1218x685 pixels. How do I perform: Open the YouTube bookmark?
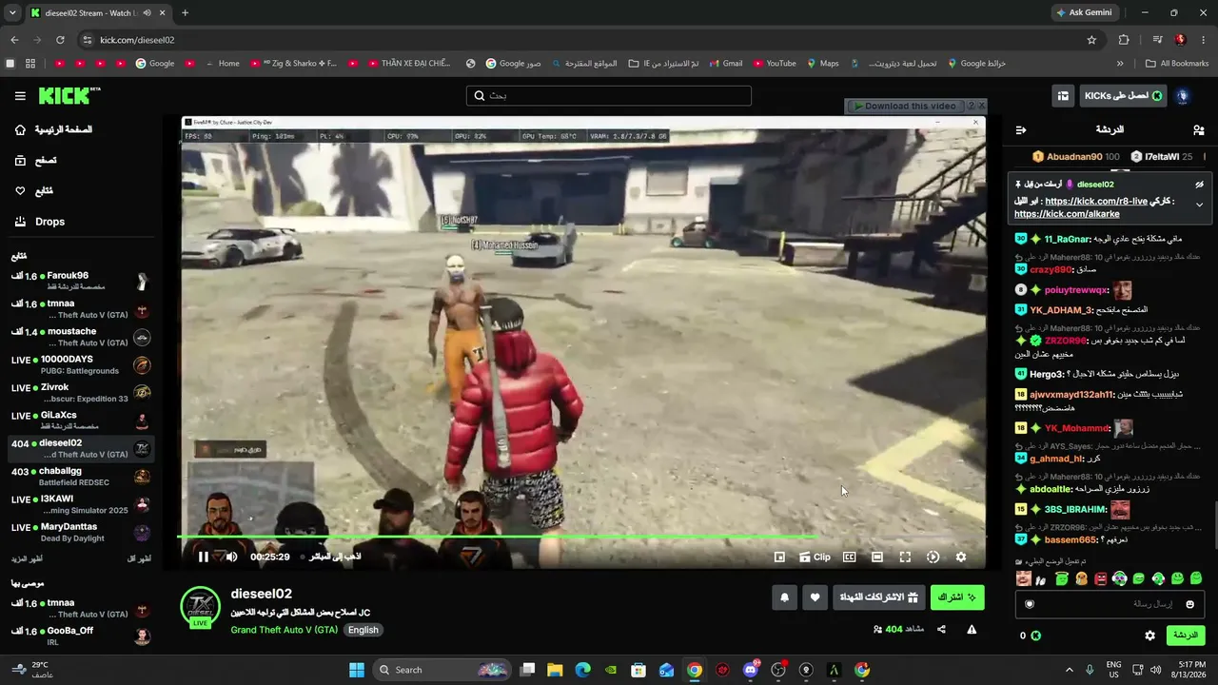coord(775,64)
